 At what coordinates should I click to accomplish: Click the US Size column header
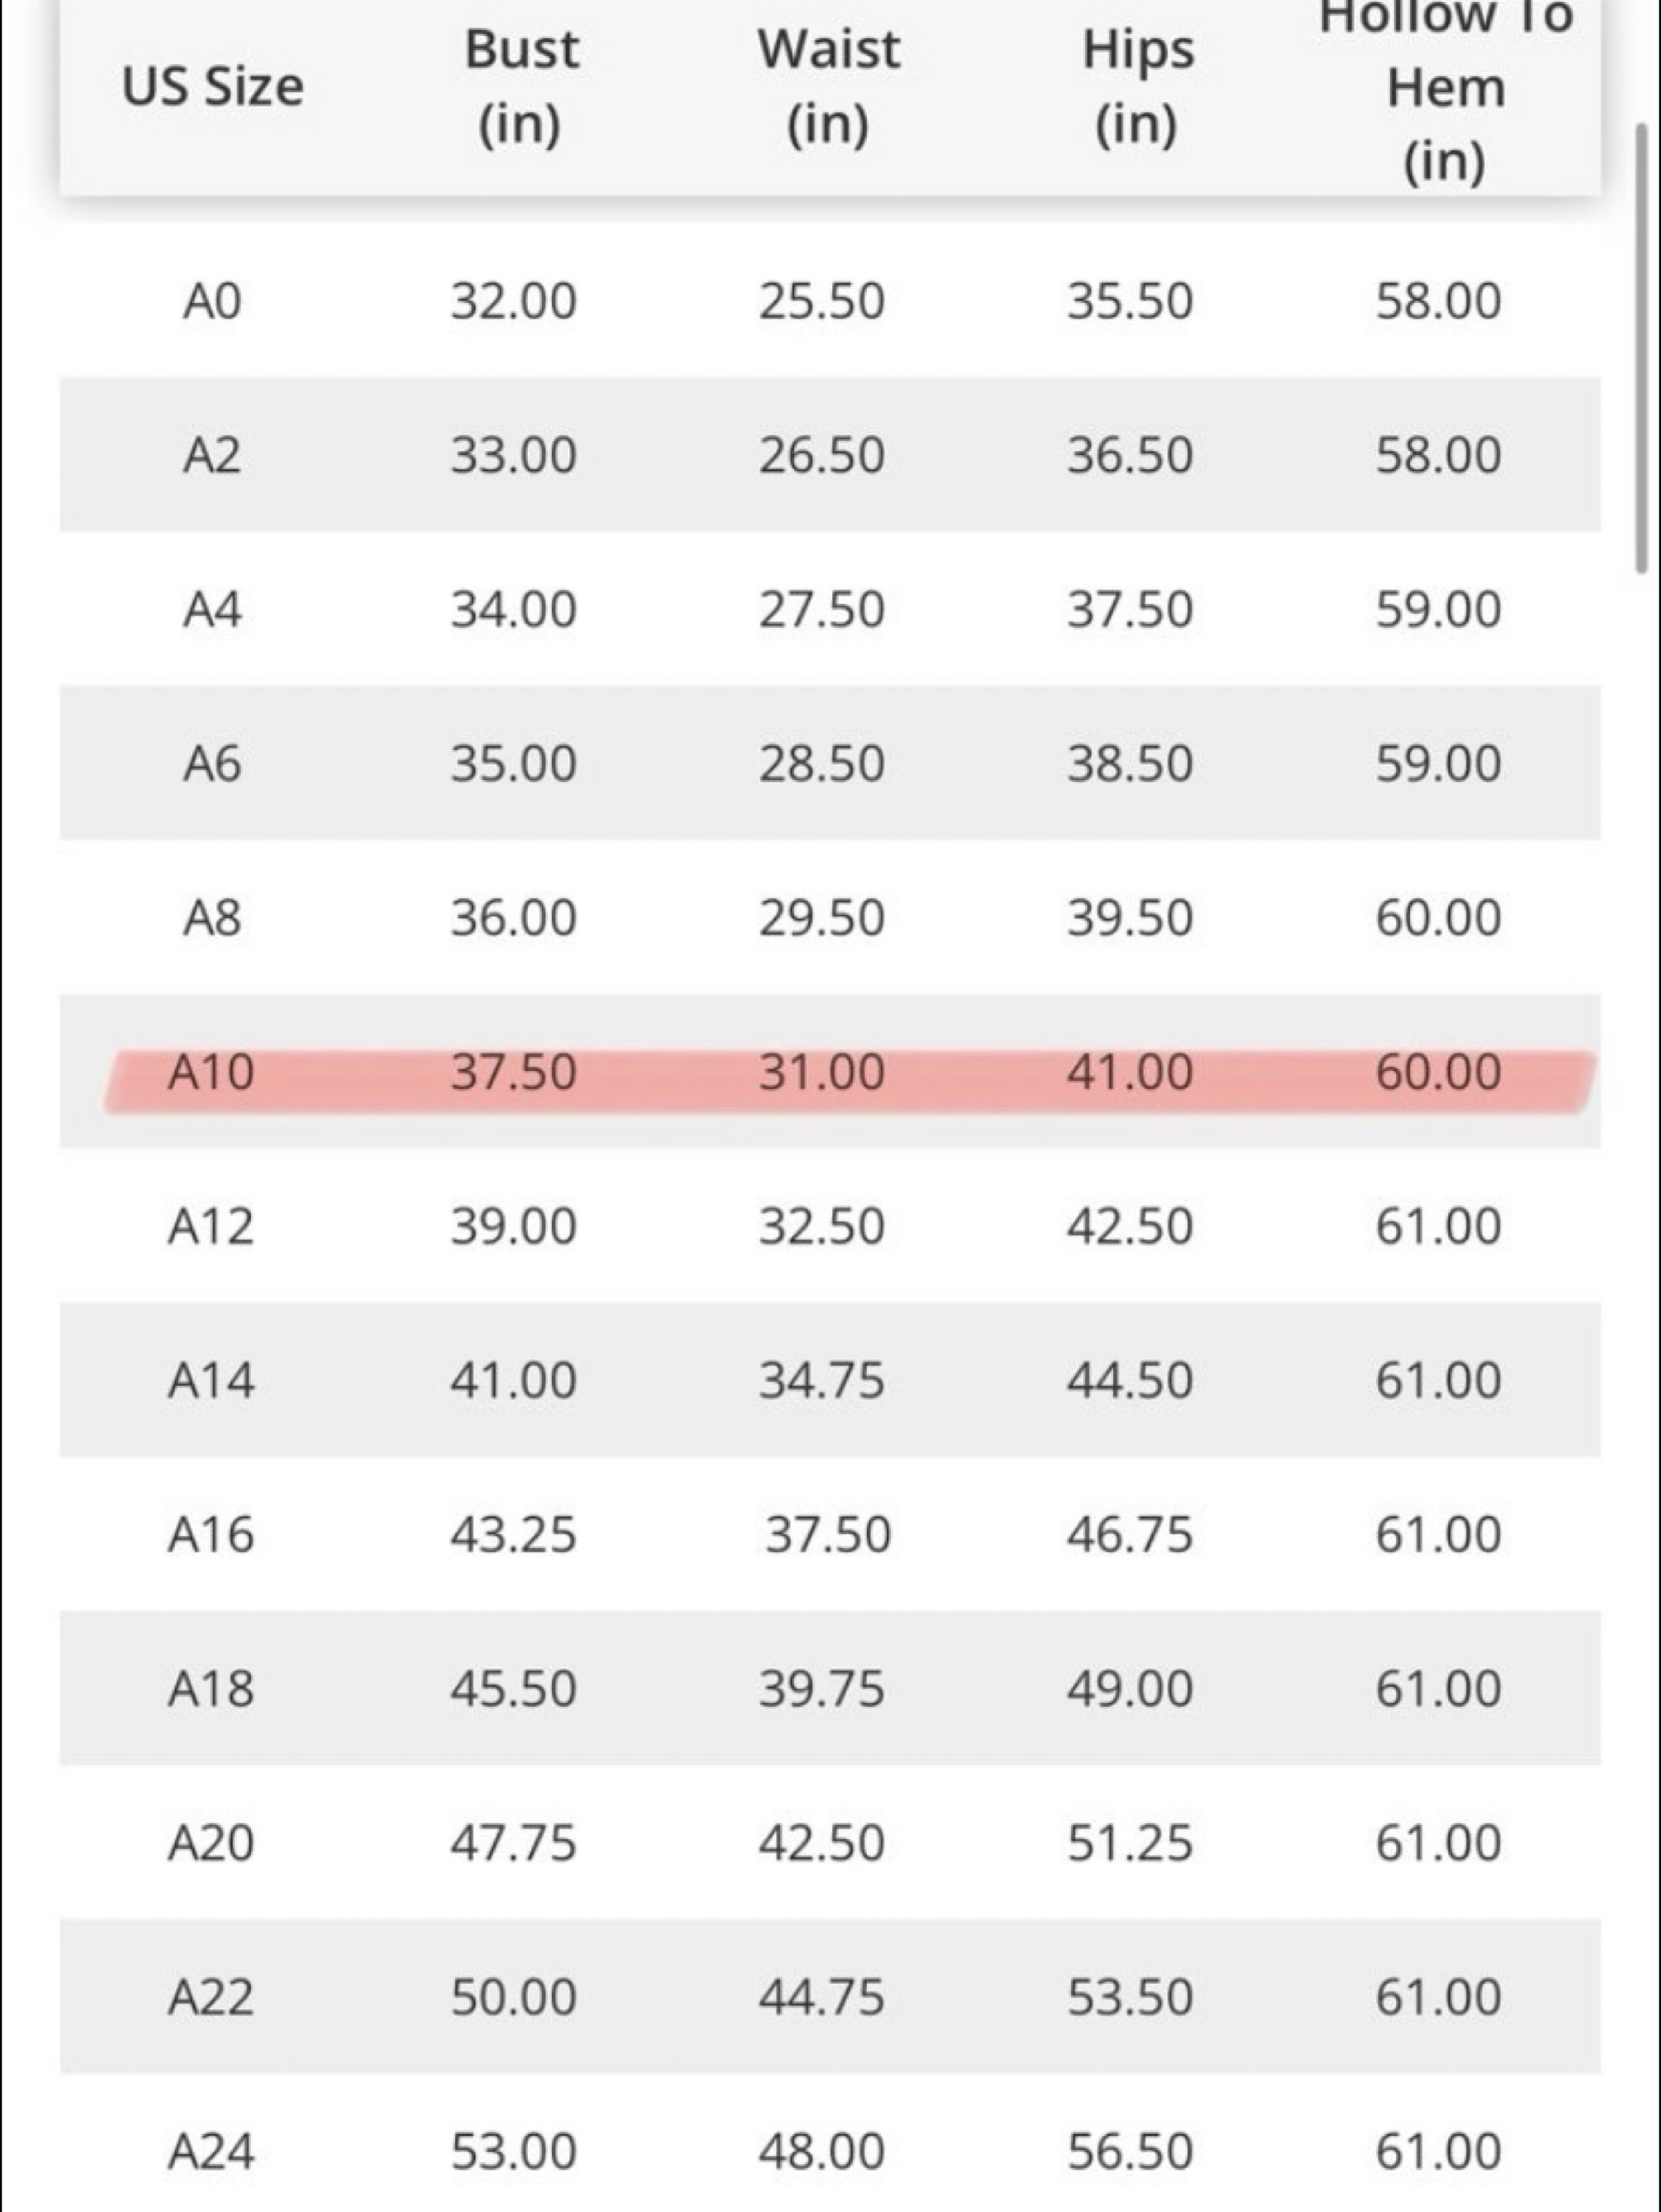point(212,86)
